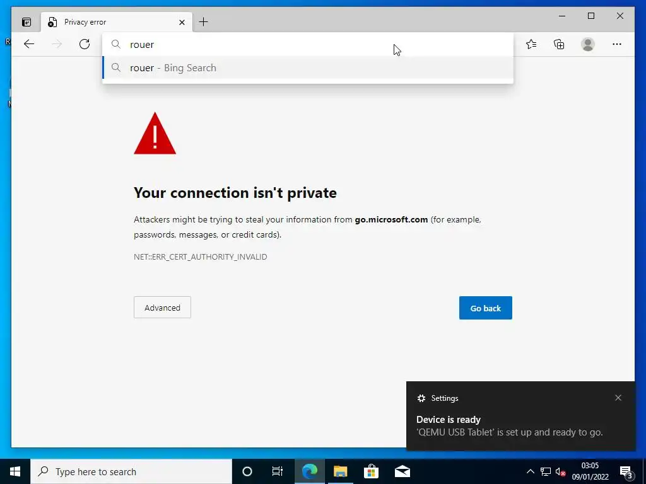This screenshot has height=484, width=646.
Task: Click the muted volume tray icon
Action: click(560, 471)
